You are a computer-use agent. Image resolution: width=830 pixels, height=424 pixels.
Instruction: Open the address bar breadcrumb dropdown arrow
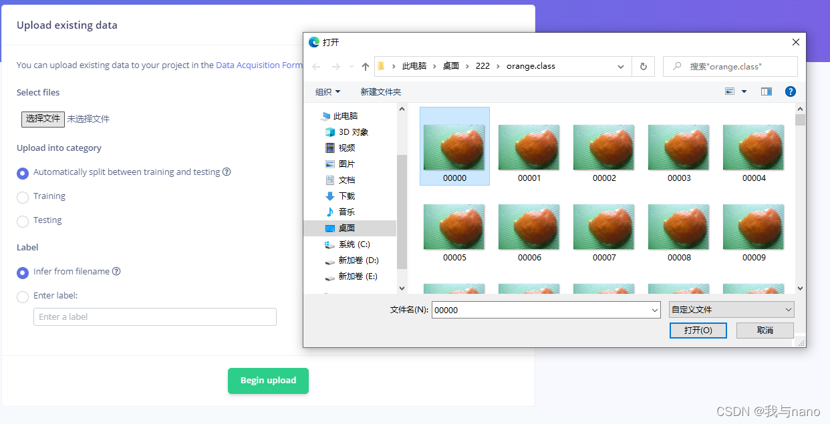point(621,66)
